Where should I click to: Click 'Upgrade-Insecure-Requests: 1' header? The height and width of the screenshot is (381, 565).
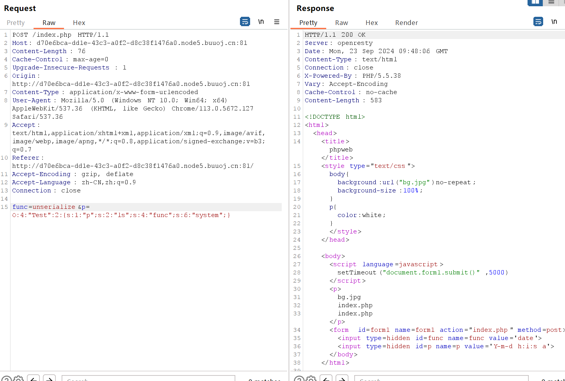point(69,68)
